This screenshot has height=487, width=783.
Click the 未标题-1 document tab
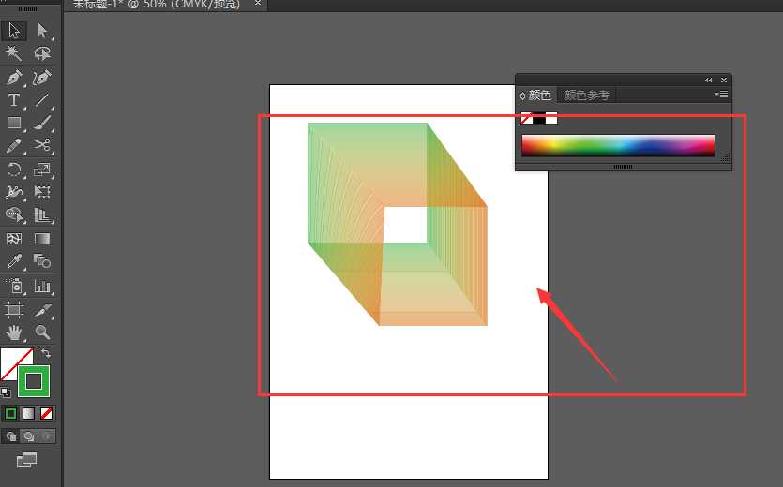click(x=159, y=5)
